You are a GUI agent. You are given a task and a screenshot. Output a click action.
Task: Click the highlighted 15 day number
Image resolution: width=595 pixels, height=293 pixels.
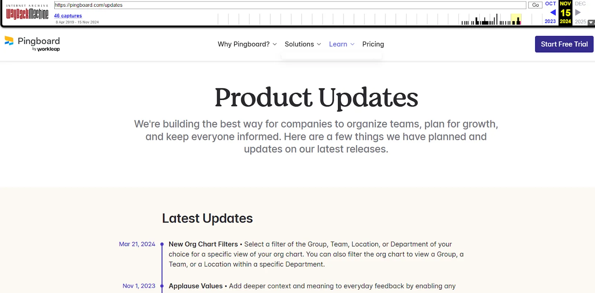point(565,13)
